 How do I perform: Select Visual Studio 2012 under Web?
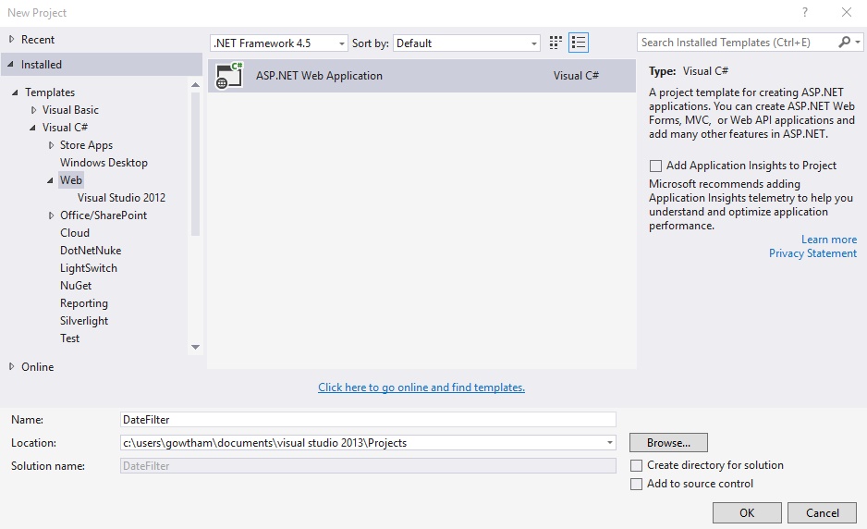121,198
